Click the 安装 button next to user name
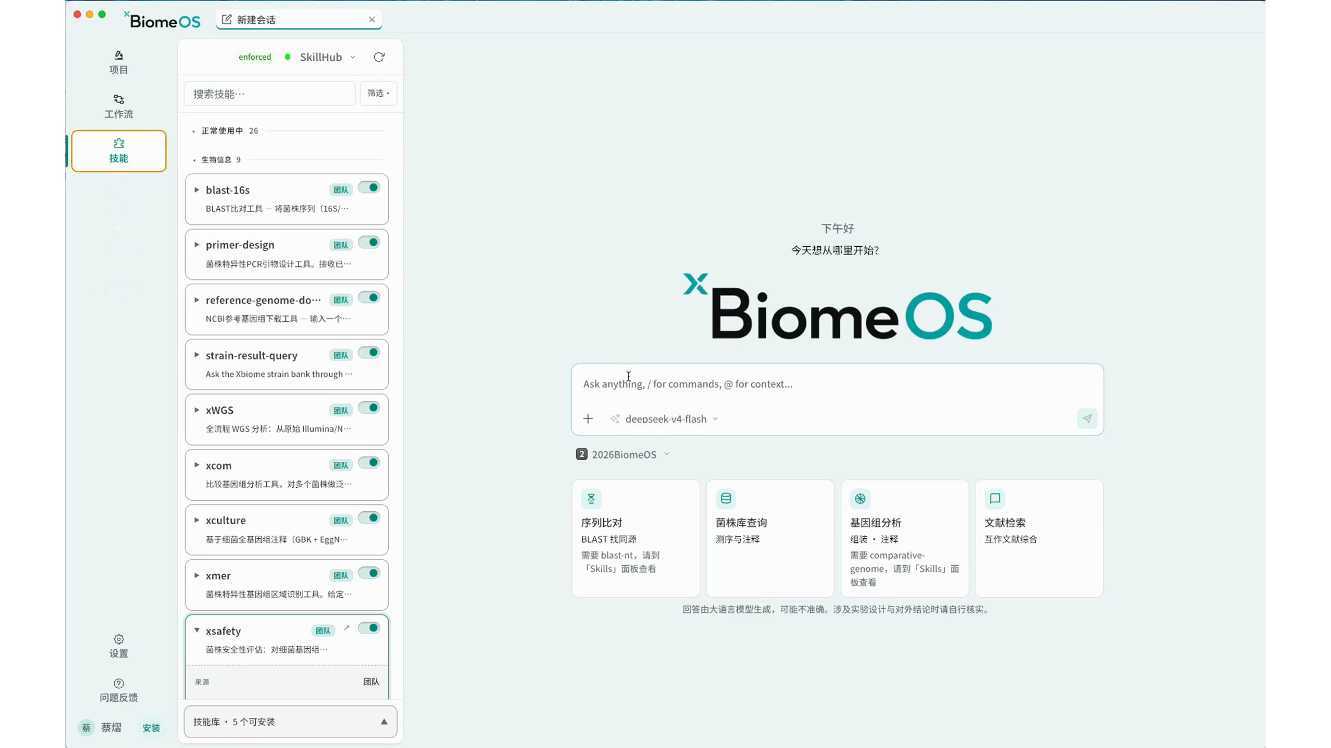 click(151, 728)
